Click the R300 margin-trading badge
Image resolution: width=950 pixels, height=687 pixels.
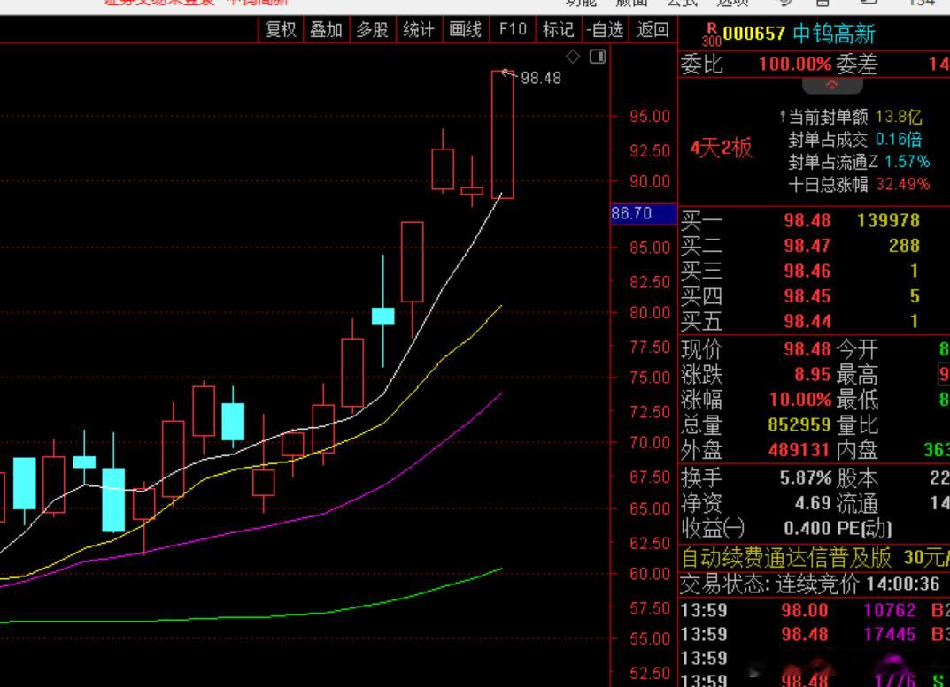[711, 35]
